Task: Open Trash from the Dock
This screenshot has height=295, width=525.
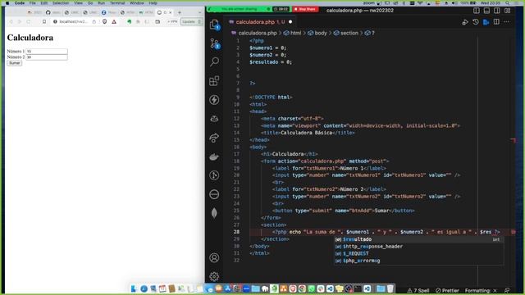Action: tap(390, 288)
